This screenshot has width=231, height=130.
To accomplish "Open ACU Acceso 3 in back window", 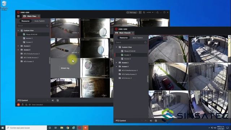I will click(29, 61).
